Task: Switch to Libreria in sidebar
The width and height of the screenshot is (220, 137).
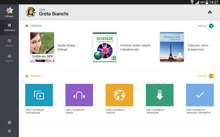Action: tap(9, 43)
